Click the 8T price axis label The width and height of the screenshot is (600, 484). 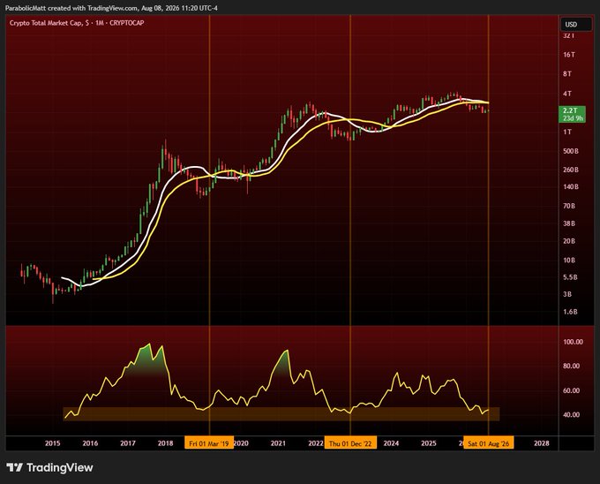click(567, 74)
